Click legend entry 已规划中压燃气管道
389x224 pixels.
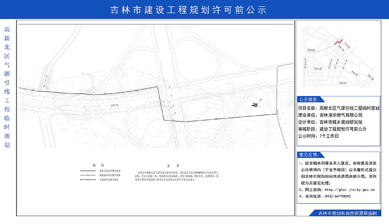tap(109, 180)
